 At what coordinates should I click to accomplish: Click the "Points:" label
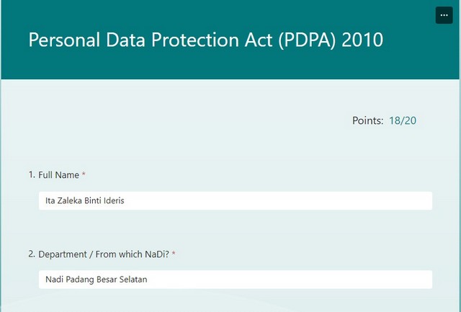(367, 120)
